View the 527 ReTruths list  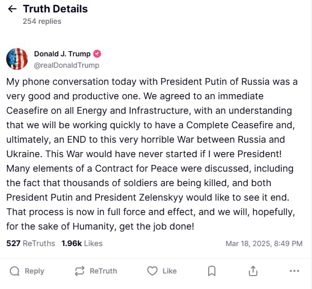click(30, 243)
